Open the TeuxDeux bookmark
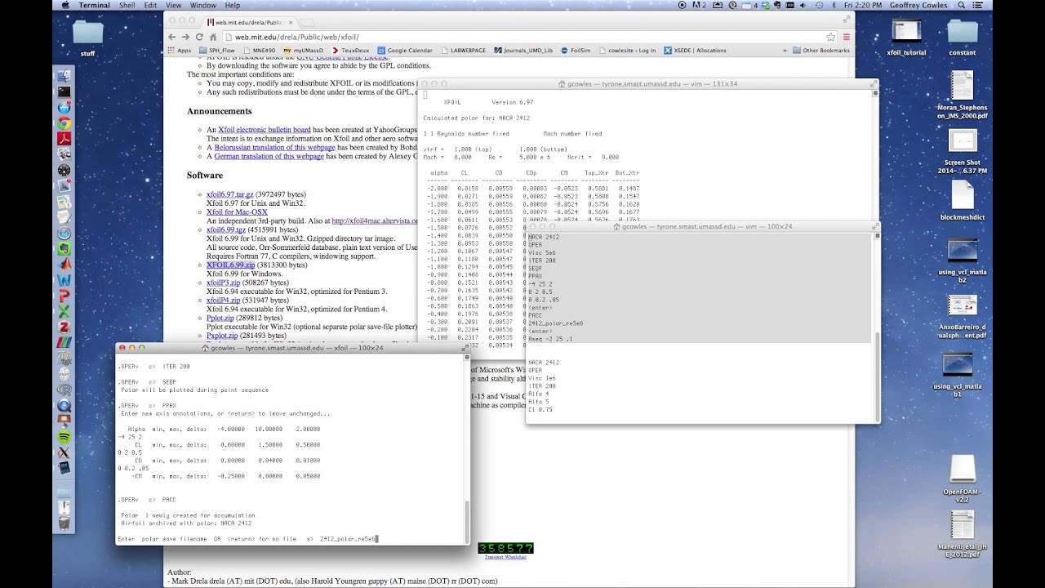The image size is (1045, 588). pos(350,51)
